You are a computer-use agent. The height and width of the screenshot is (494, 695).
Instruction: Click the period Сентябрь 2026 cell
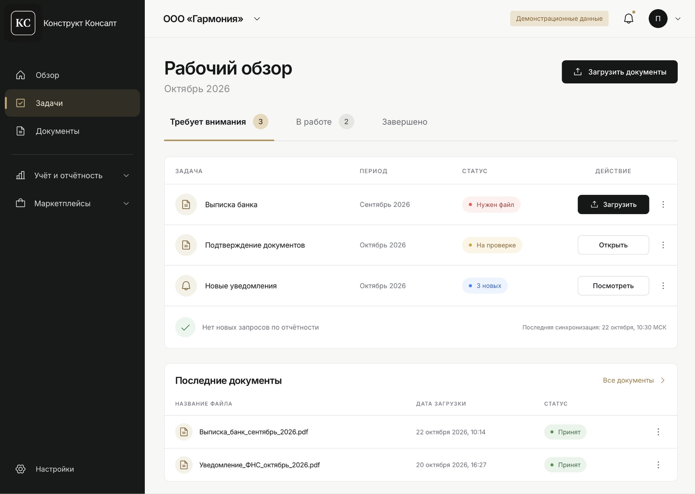(385, 205)
